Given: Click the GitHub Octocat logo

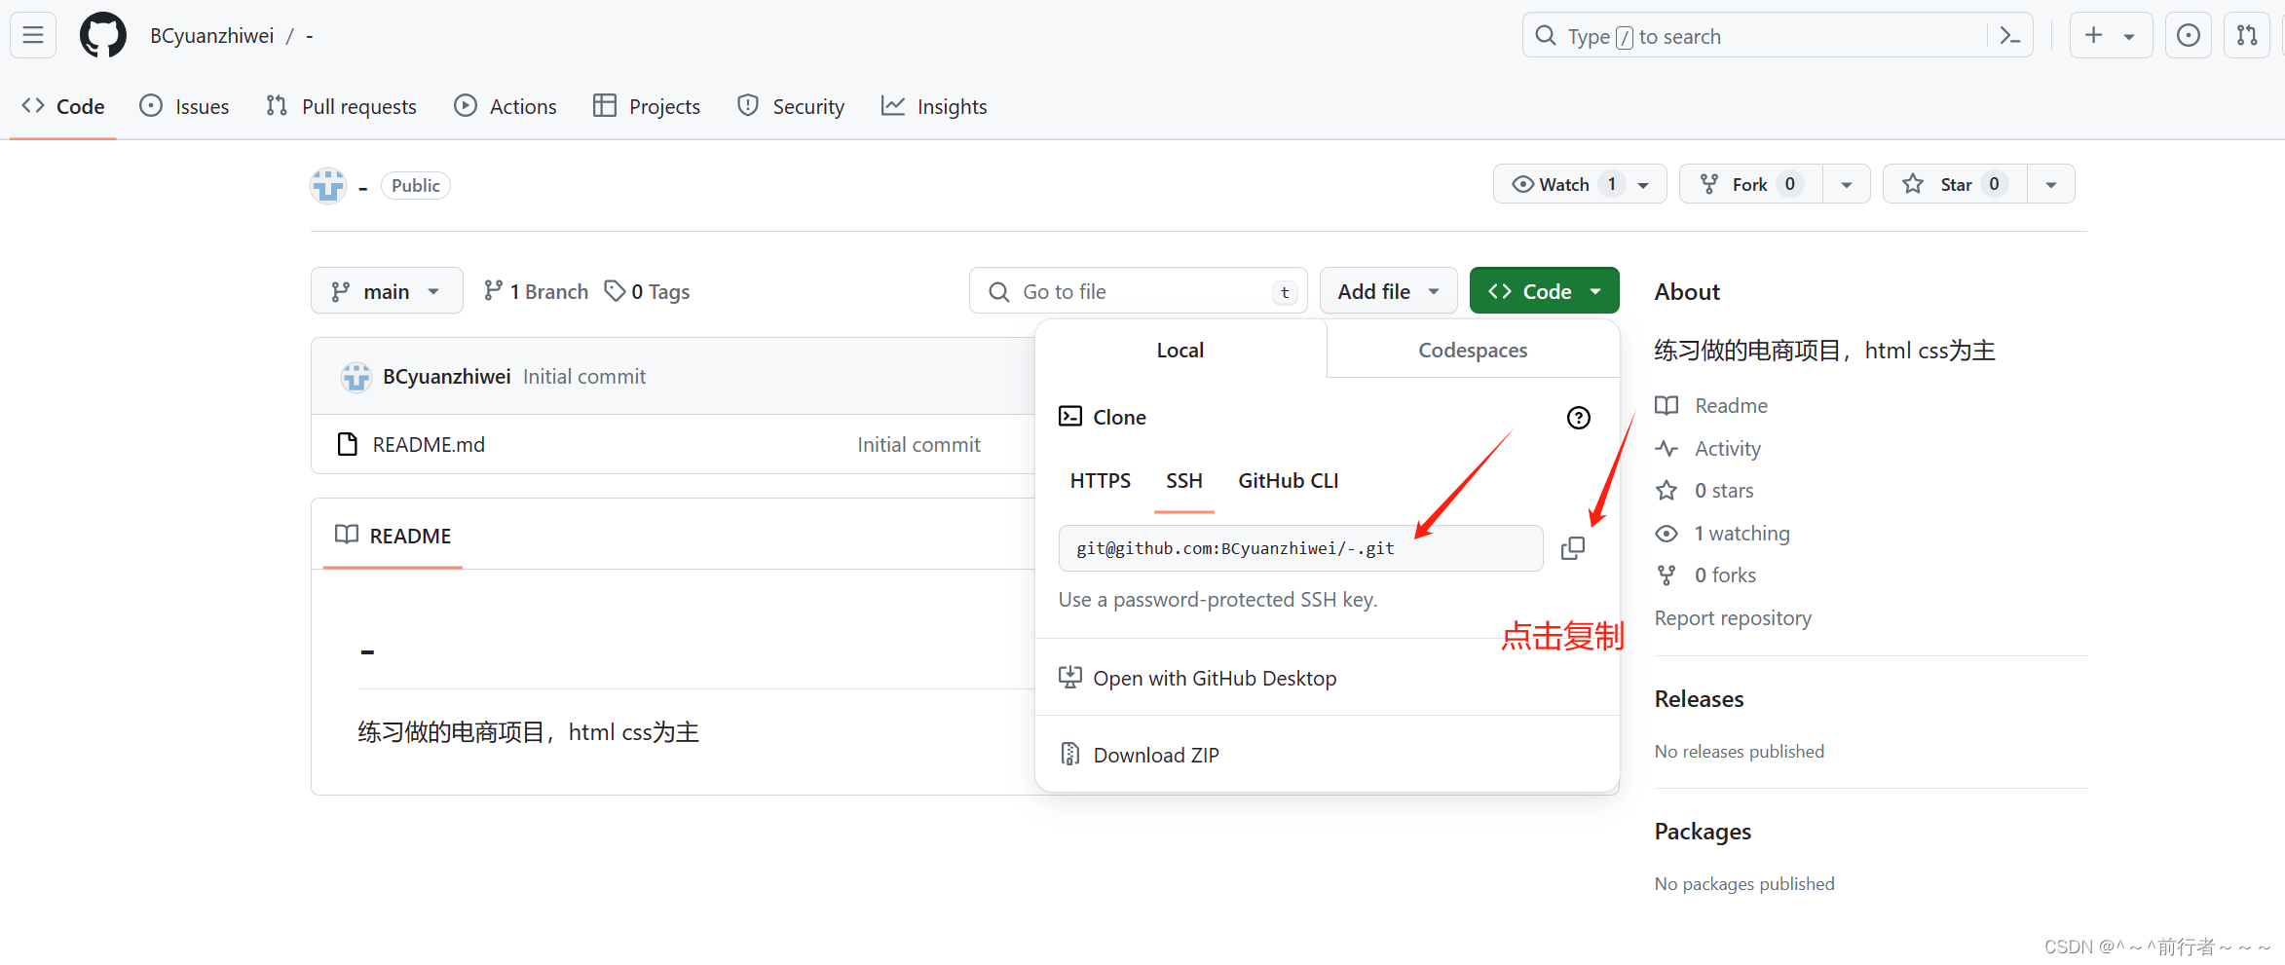Looking at the screenshot, I should point(103,36).
